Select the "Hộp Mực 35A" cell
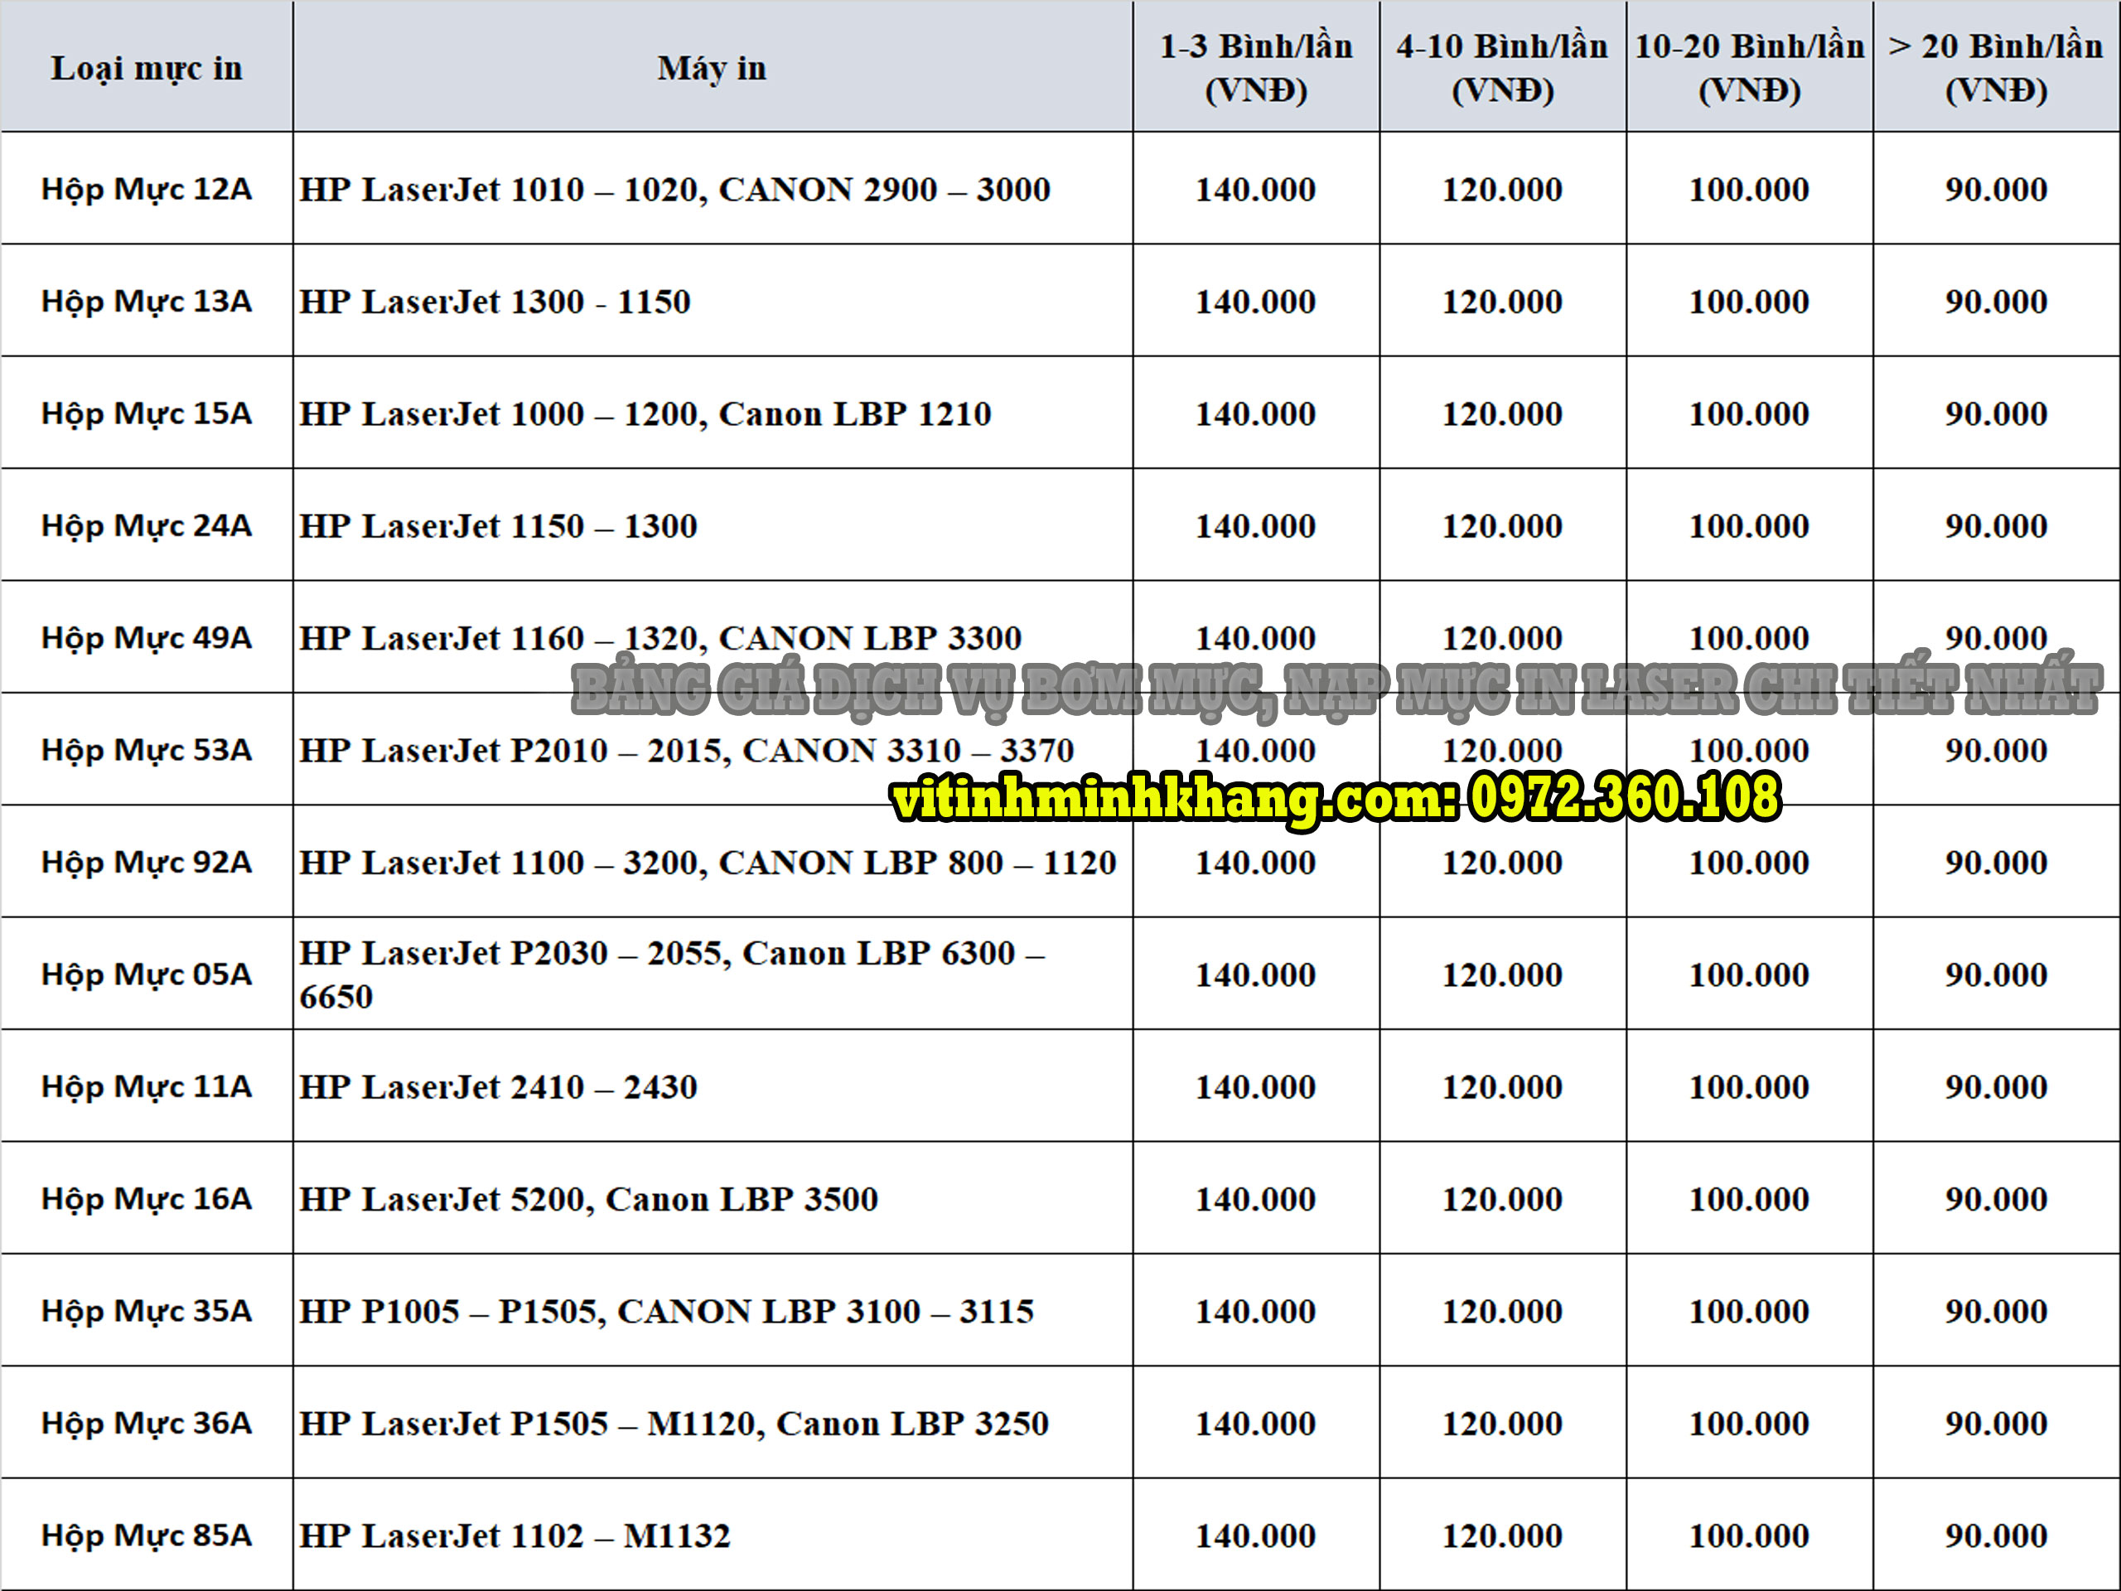Image resolution: width=2121 pixels, height=1591 pixels. 147,1311
